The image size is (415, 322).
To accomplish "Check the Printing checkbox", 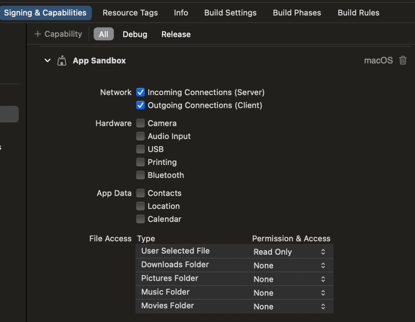I will [141, 162].
